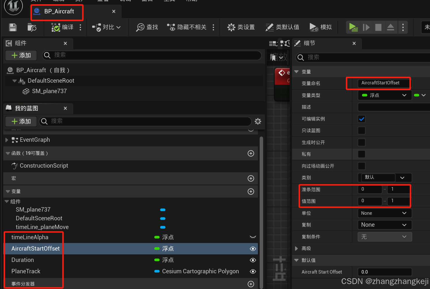
Task: Click the skip frame advance button
Action: pyautogui.click(x=366, y=27)
